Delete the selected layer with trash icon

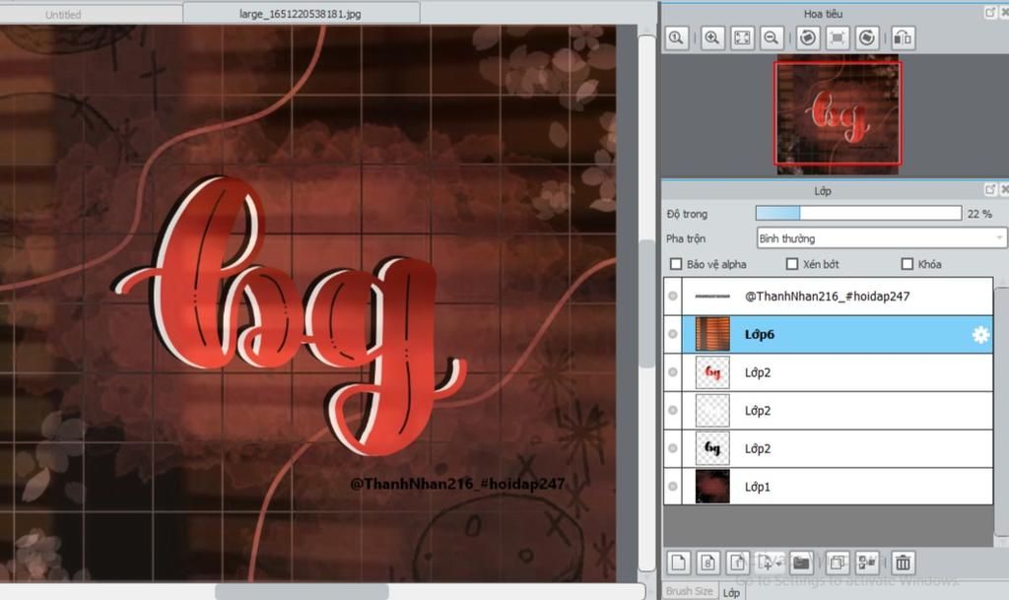tap(903, 563)
